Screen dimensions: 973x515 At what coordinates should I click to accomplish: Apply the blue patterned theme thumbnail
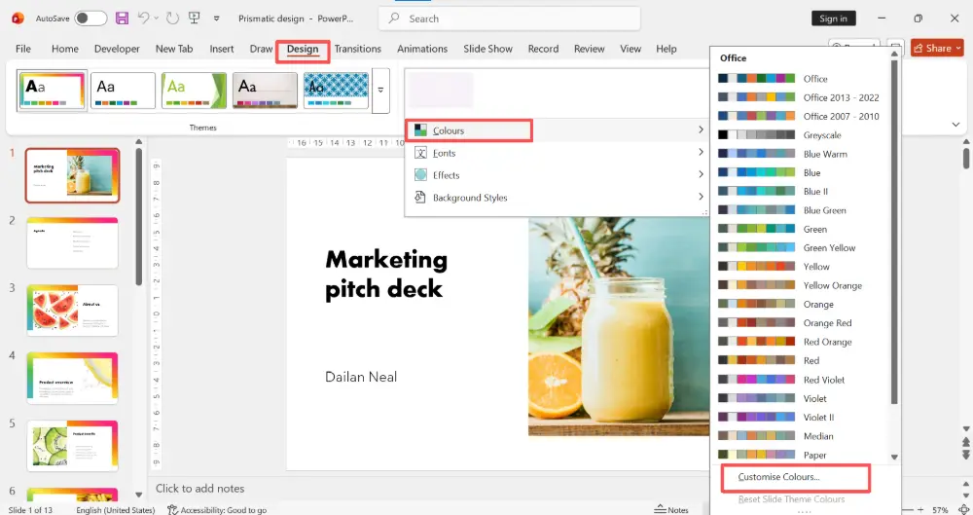(336, 91)
